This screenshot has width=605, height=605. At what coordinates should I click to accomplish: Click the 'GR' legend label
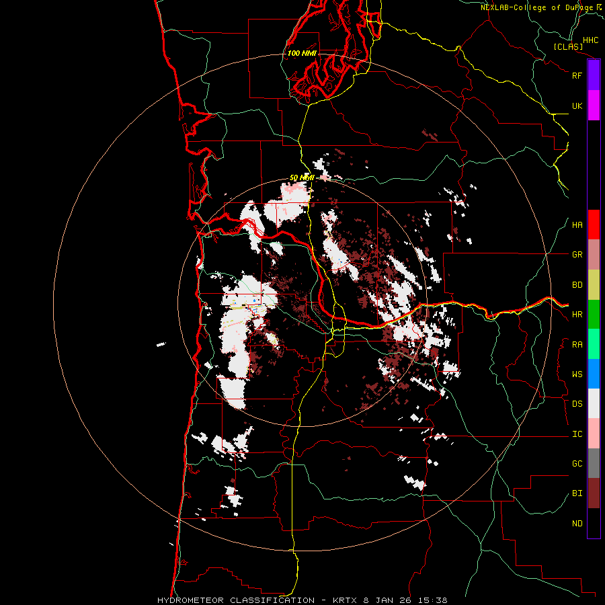[x=577, y=255]
